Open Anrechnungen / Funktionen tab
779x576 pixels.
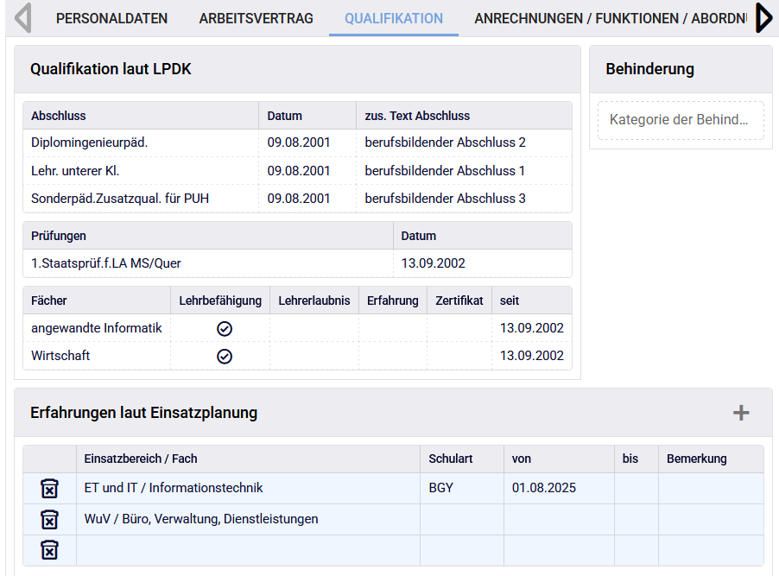[610, 18]
